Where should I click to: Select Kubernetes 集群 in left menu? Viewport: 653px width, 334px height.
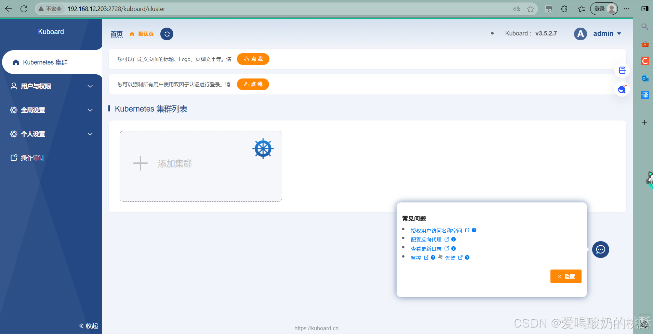(52, 62)
